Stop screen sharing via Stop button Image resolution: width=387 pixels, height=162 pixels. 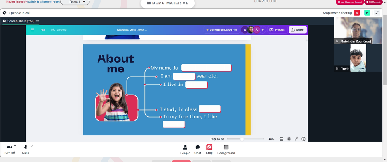(x=209, y=150)
